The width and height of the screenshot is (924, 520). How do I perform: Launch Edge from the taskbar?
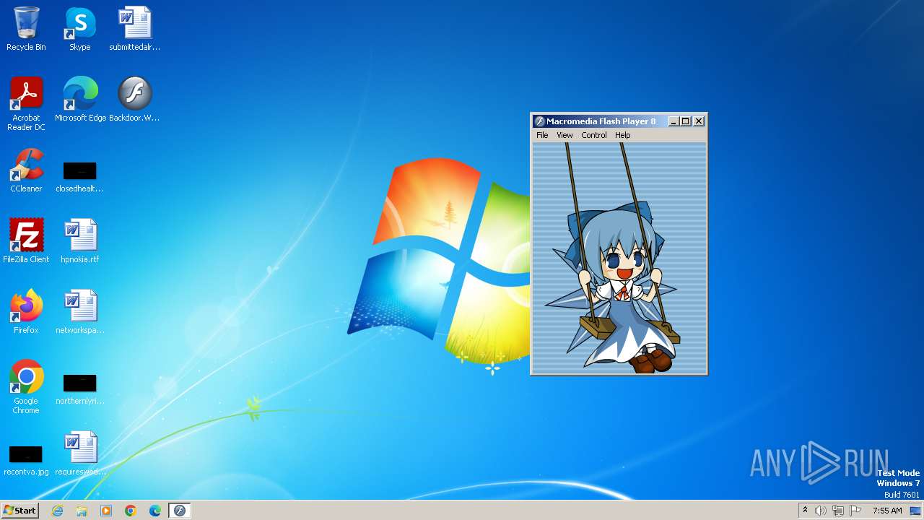point(155,511)
